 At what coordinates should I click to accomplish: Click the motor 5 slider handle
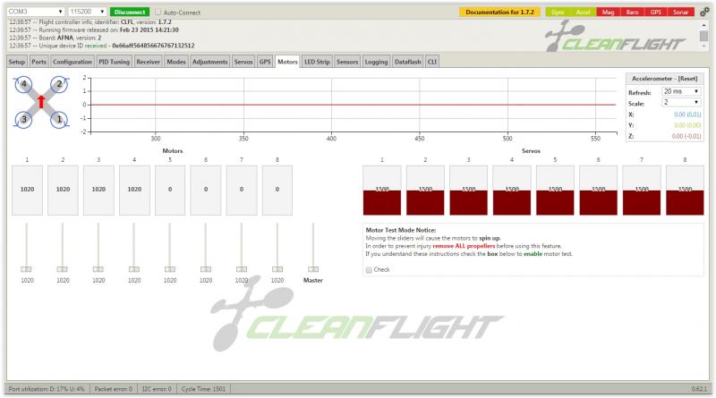pos(170,269)
